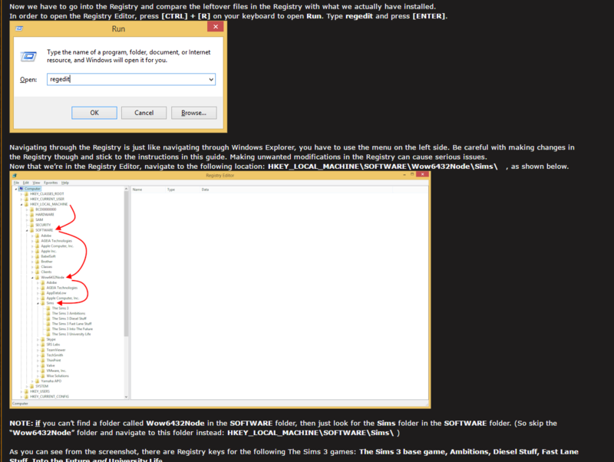The height and width of the screenshot is (462, 614).
Task: Open the Favorites menu in Registry Editor
Action: pos(51,183)
